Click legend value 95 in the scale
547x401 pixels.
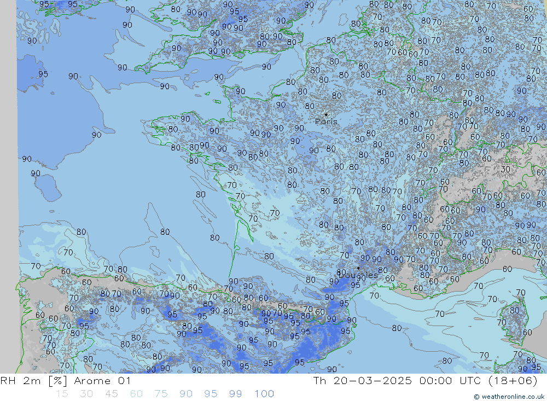click(x=211, y=394)
